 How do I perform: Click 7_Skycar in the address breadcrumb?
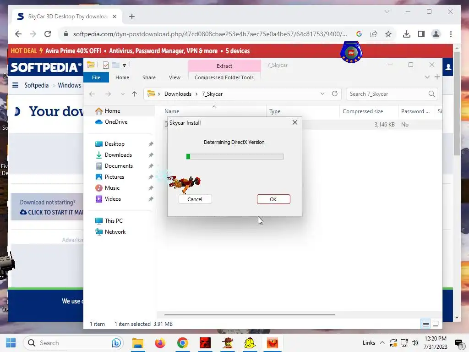(213, 94)
